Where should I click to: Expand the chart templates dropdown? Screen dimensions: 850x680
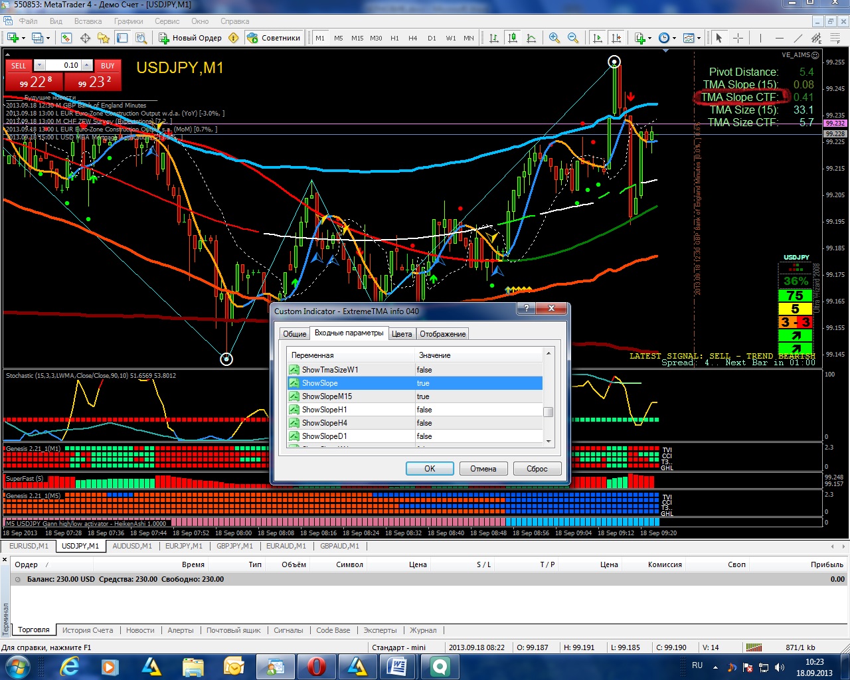[699, 38]
